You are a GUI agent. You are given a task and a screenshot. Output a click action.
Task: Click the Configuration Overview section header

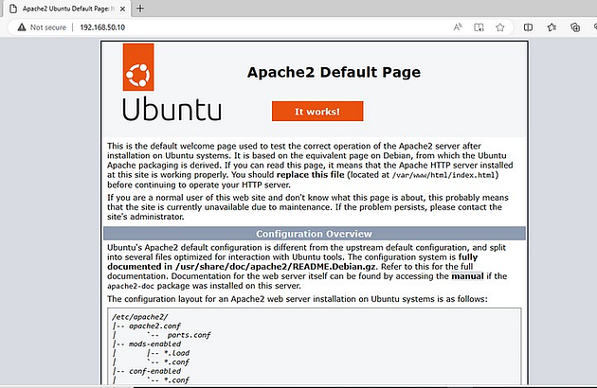click(314, 234)
